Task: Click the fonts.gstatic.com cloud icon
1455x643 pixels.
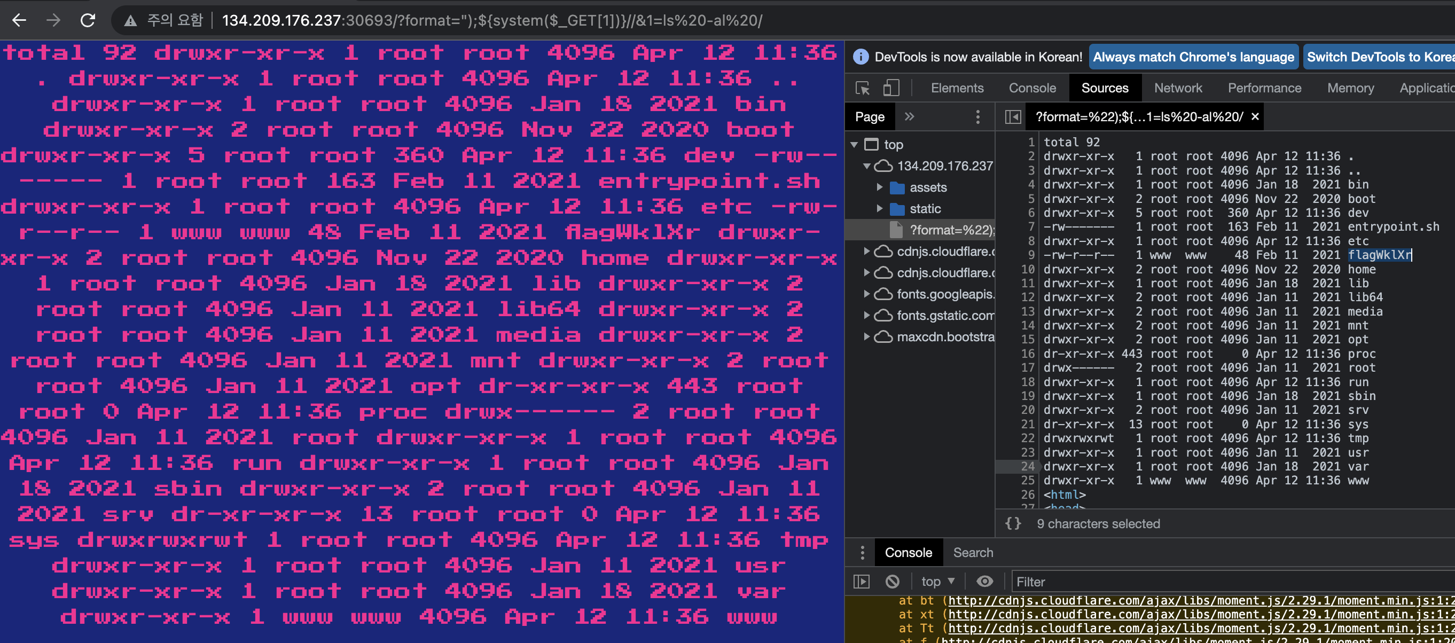Action: 883,316
